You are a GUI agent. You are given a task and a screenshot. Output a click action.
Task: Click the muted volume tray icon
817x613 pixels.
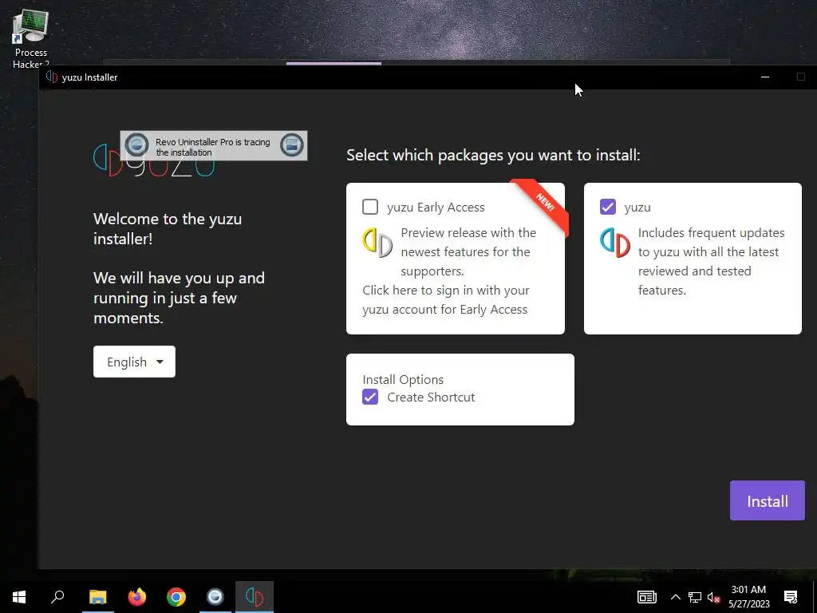714,597
